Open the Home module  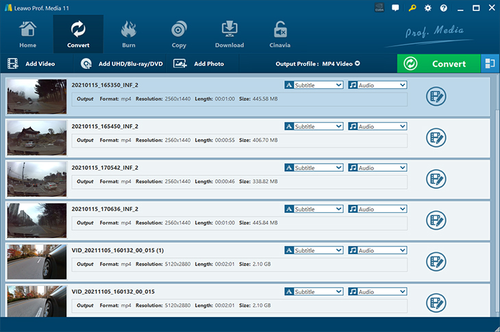pyautogui.click(x=28, y=34)
